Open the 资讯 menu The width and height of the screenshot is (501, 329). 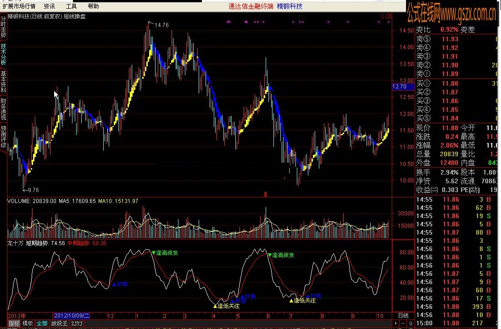point(49,6)
